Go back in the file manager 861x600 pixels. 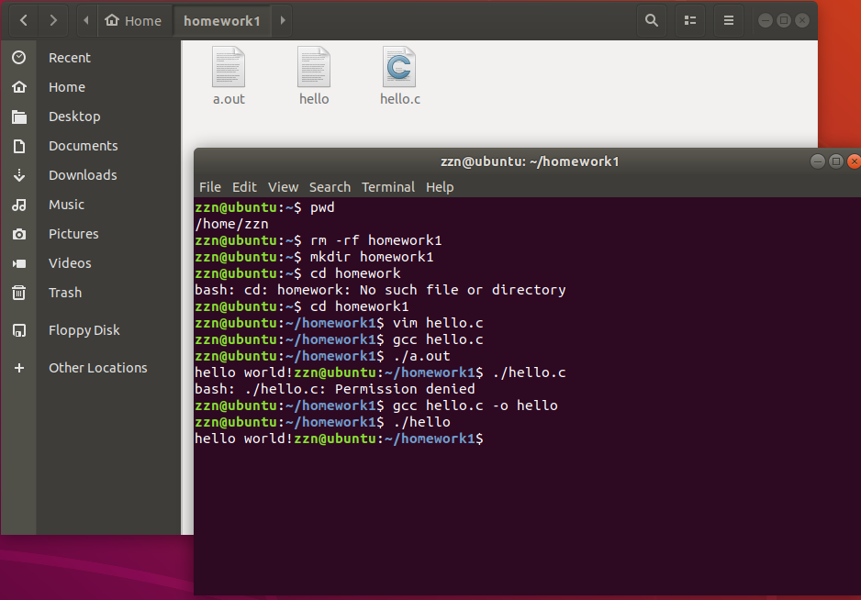tap(24, 20)
